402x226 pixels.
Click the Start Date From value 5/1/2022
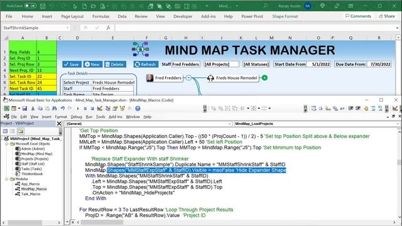[x=318, y=64]
